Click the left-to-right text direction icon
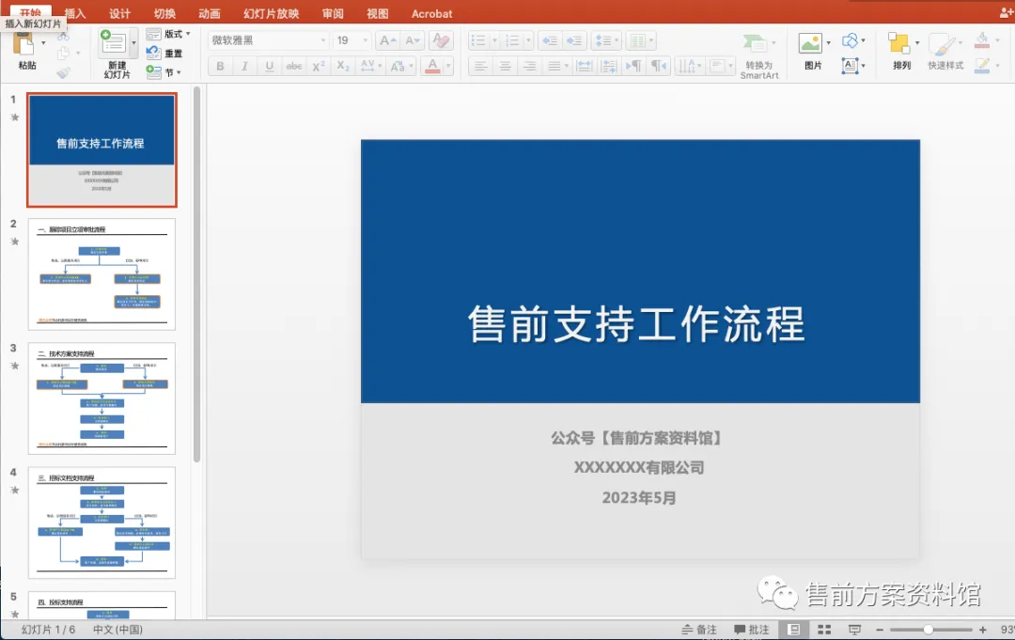Viewport: 1015px width, 640px height. [633, 66]
